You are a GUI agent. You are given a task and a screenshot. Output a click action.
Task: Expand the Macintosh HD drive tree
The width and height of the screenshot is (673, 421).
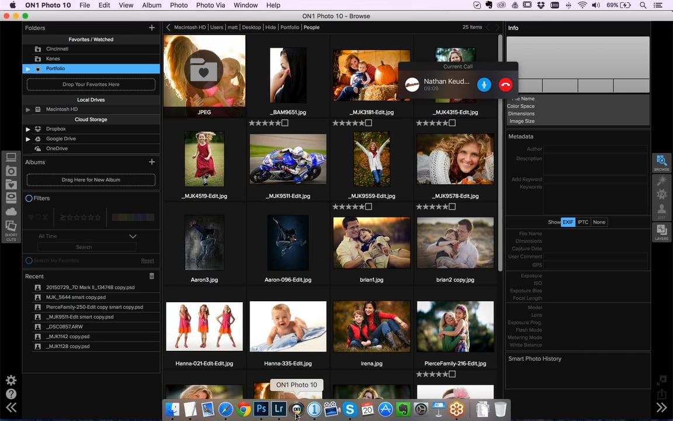pos(27,109)
